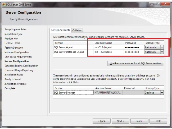
Task: Select the SQL Server Browser service cell
Action: point(73,93)
